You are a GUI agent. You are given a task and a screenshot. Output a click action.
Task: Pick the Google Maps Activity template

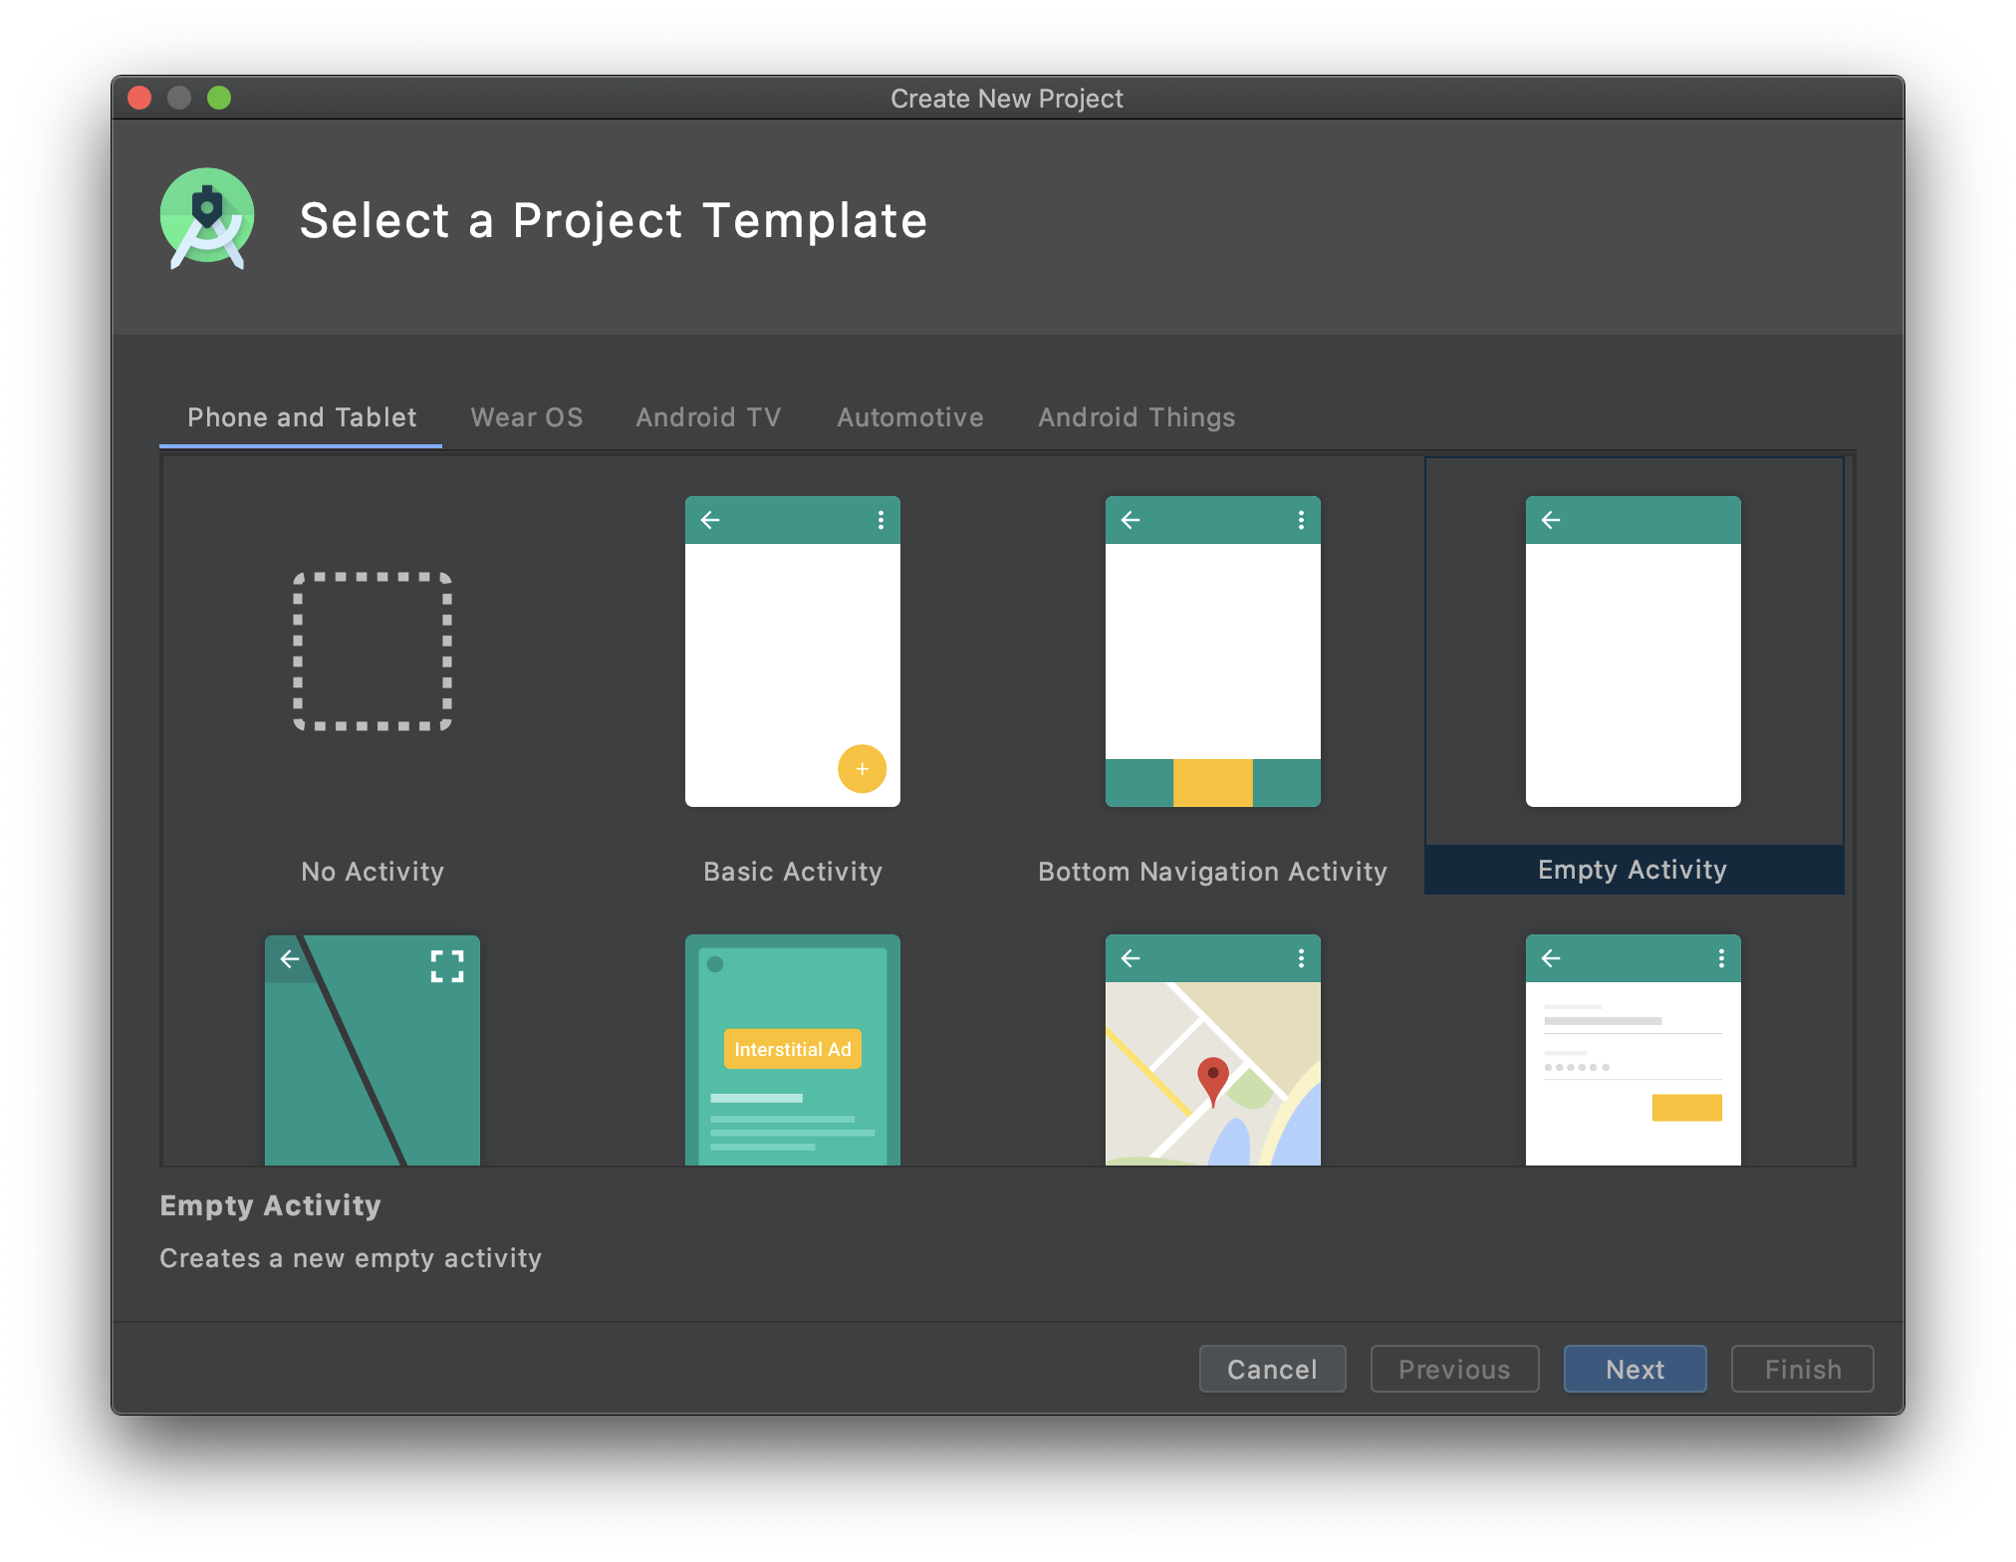[1212, 1050]
